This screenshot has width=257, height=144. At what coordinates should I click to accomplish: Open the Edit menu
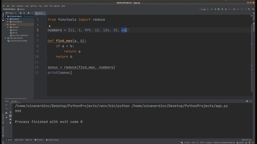tap(8, 6)
